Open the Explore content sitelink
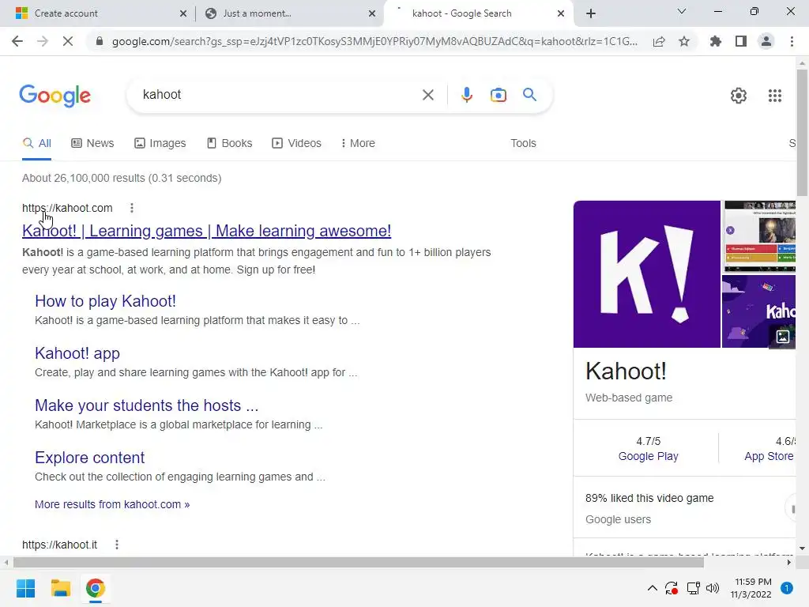Screen dimensions: 809x607 point(90,458)
